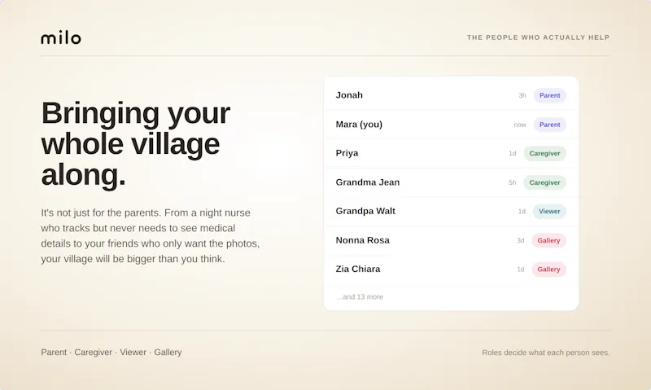
Task: Click 'The people who actually help' header text
Action: [538, 37]
